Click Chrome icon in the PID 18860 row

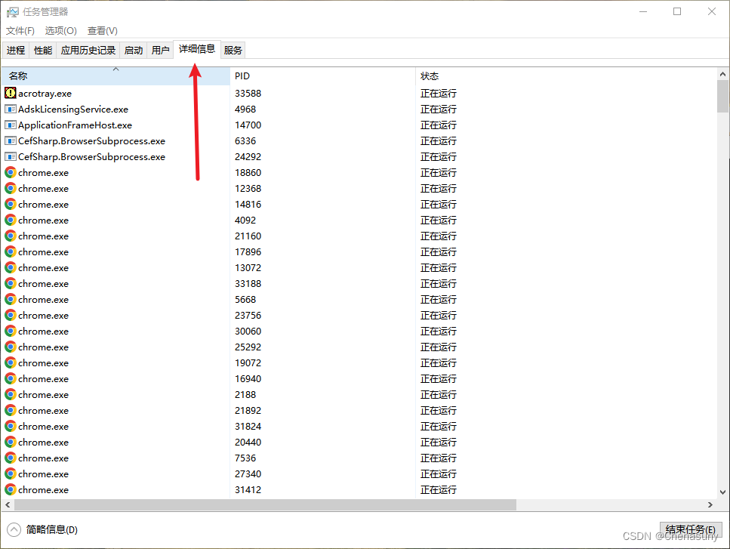(x=11, y=172)
